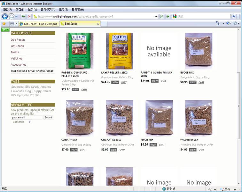Click the yellow Layer Pellets bag image
The image size is (242, 192).
pyautogui.click(x=120, y=51)
